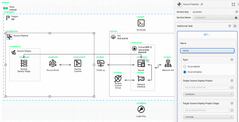The height and width of the screenshot is (122, 239).
Task: Click the Type help icon
Action: (x=232, y=60)
